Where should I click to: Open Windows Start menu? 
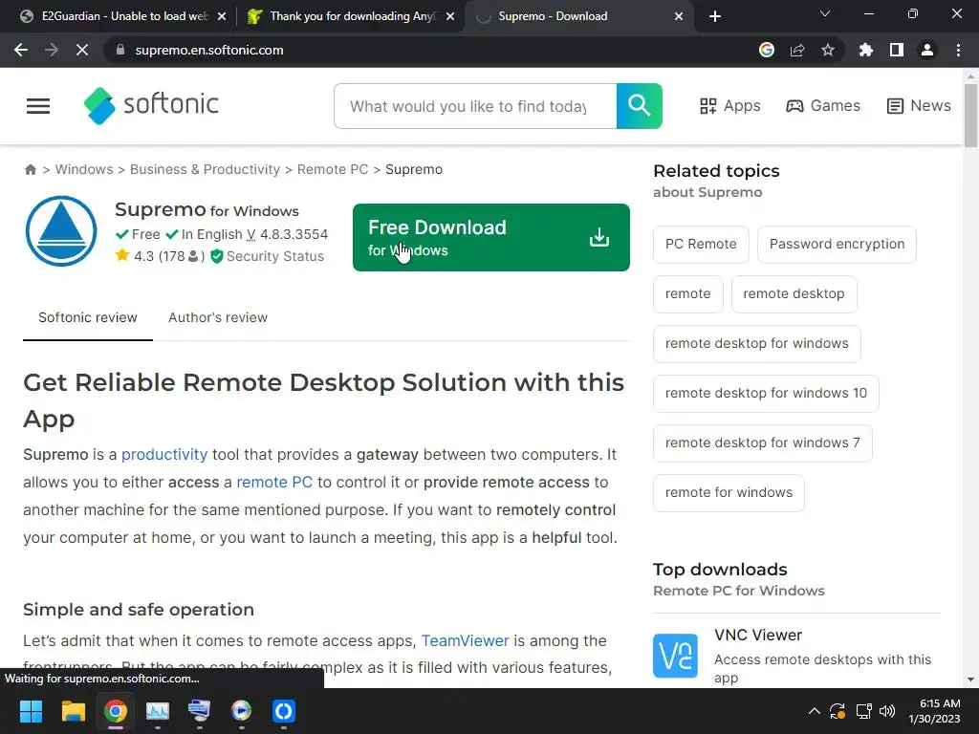(31, 711)
